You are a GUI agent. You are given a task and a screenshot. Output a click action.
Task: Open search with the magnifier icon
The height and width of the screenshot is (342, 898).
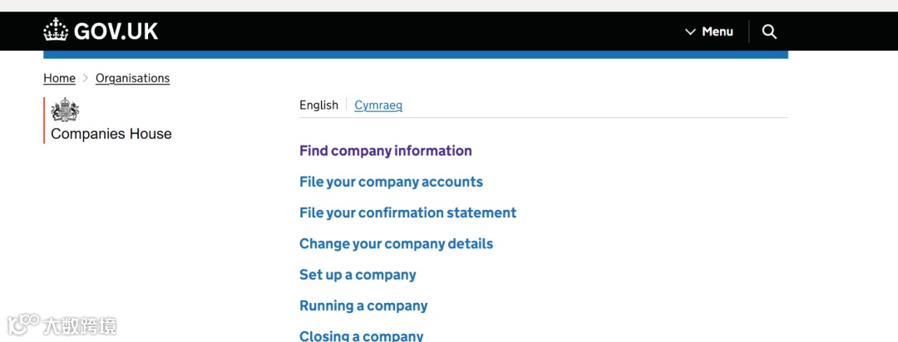pos(769,32)
